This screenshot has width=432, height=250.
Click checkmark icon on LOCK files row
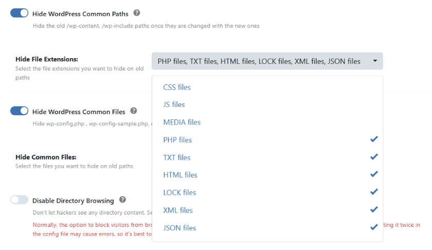[x=374, y=192]
